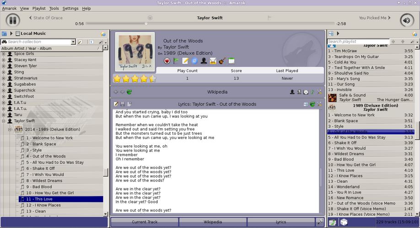420x228 pixels.
Task: Click the applet toolbar configure wrench
Action: coord(320,222)
